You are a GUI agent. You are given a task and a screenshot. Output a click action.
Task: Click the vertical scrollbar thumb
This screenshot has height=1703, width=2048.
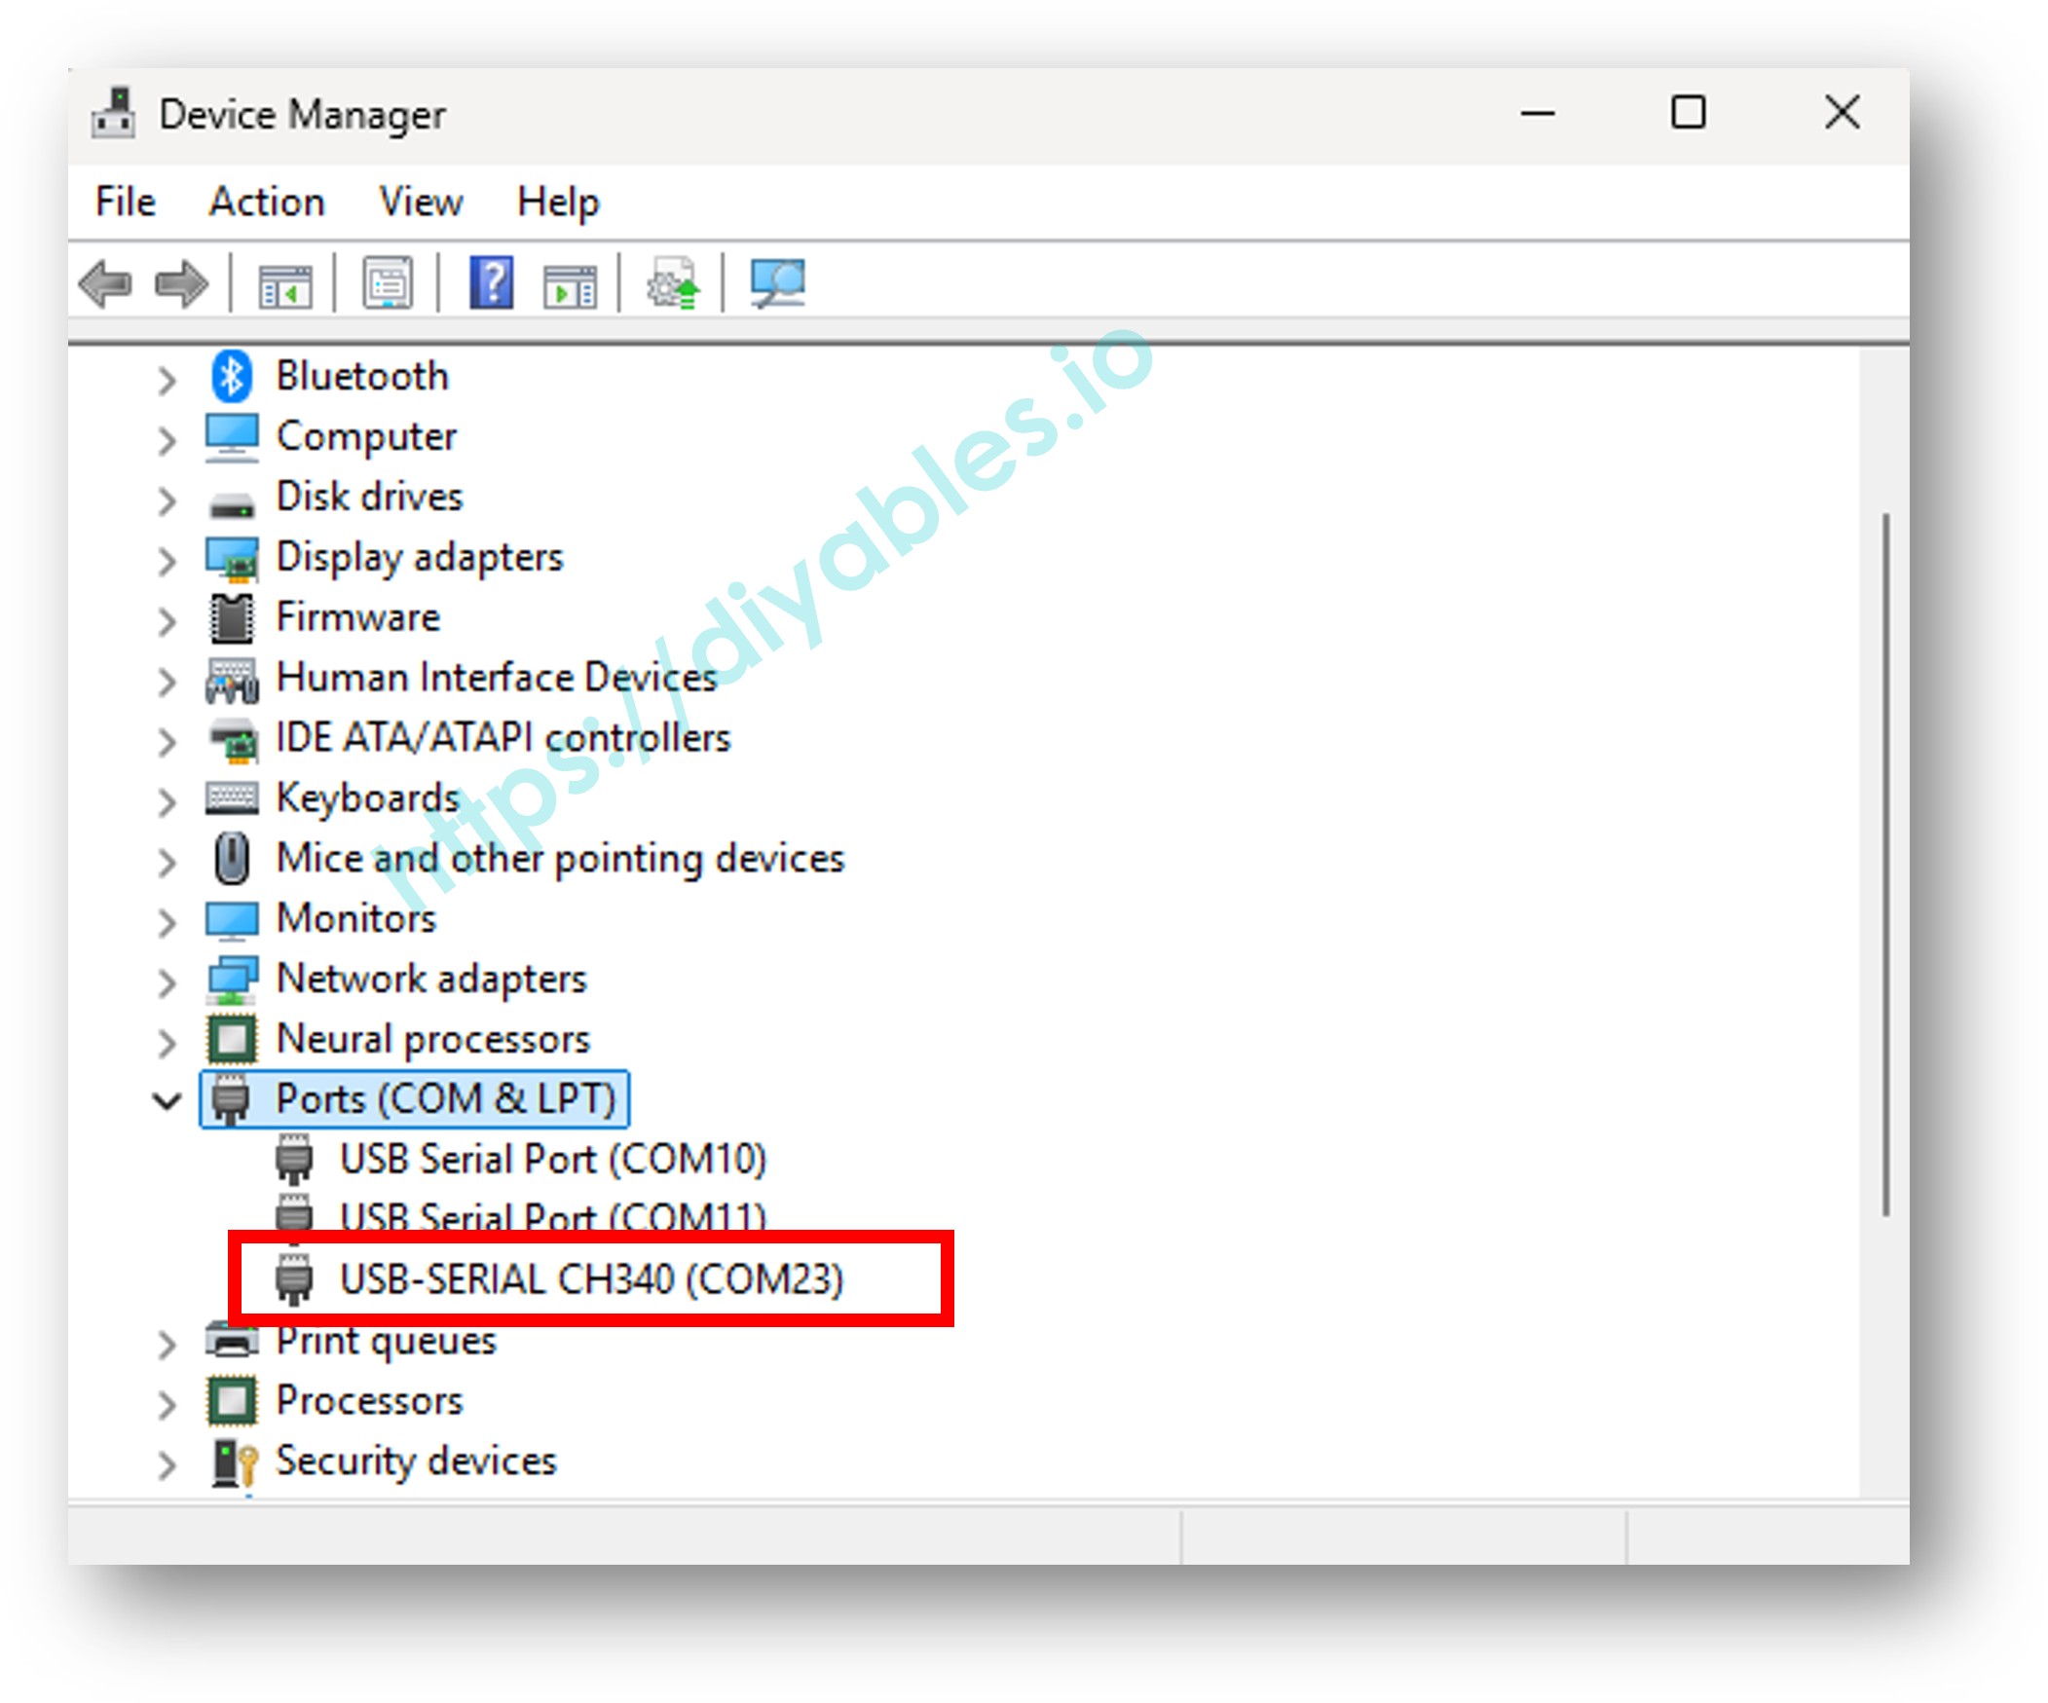pyautogui.click(x=1886, y=863)
